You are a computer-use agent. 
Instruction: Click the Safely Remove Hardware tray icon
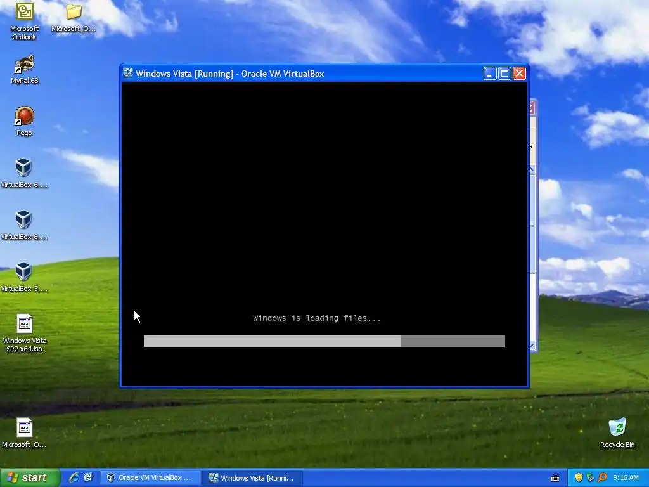(x=590, y=477)
